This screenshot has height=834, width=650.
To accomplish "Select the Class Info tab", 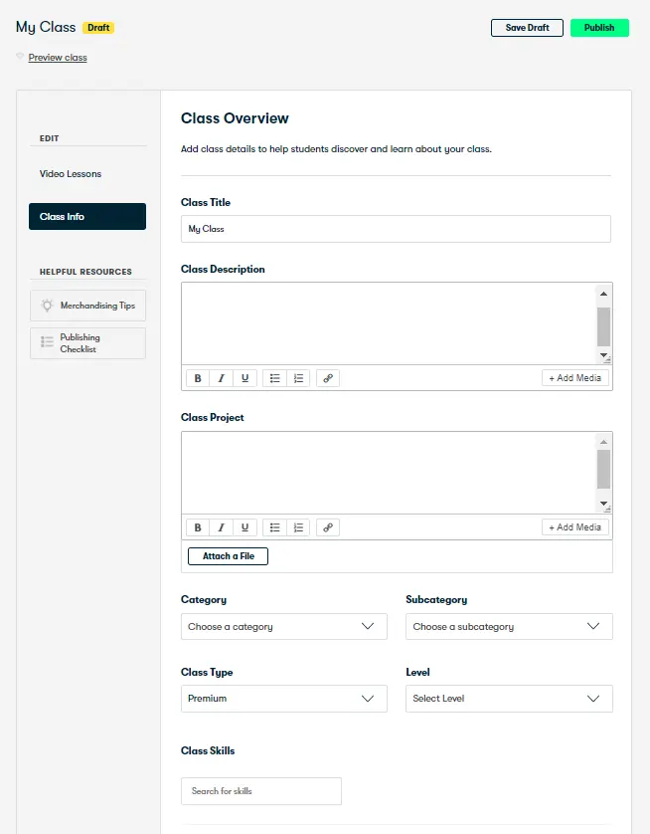I will coord(87,217).
